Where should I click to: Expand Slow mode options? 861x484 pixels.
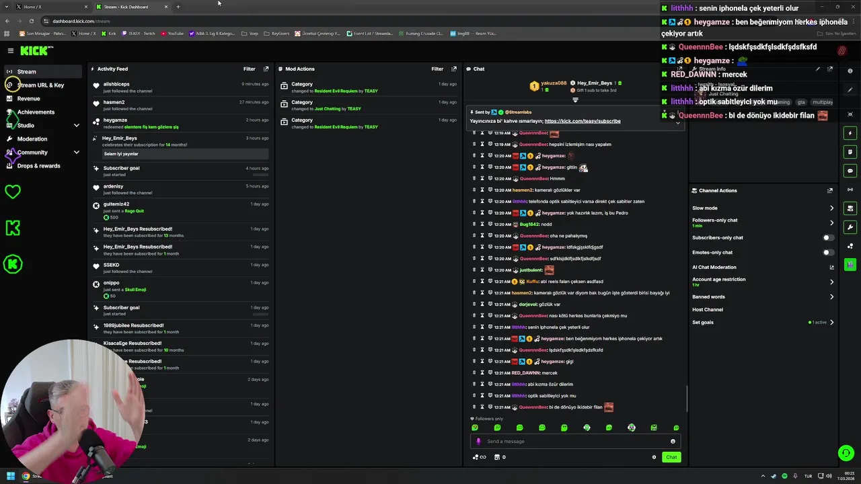coord(831,208)
